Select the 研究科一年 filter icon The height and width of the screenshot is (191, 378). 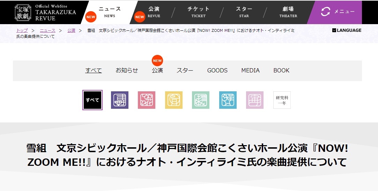pyautogui.click(x=282, y=100)
